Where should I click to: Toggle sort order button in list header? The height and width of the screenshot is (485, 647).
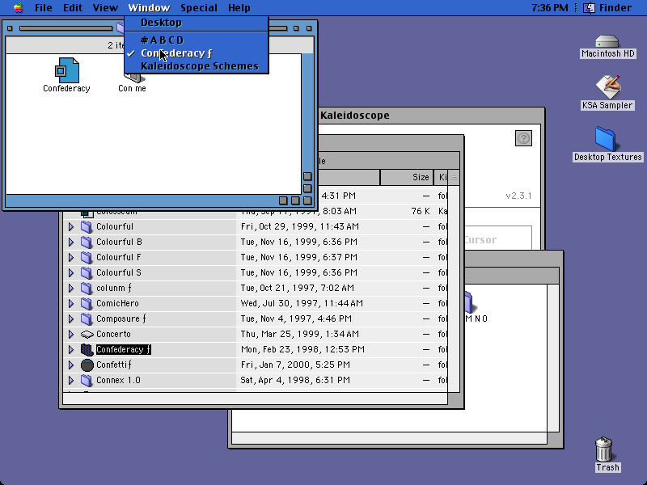pyautogui.click(x=454, y=177)
